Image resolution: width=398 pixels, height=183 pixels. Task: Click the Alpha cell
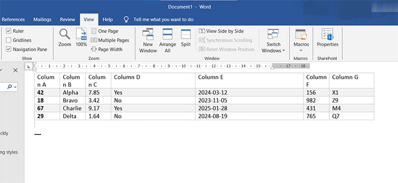click(x=73, y=93)
